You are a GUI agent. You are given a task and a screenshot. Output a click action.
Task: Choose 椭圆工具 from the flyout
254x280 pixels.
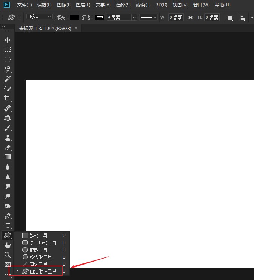click(42, 250)
